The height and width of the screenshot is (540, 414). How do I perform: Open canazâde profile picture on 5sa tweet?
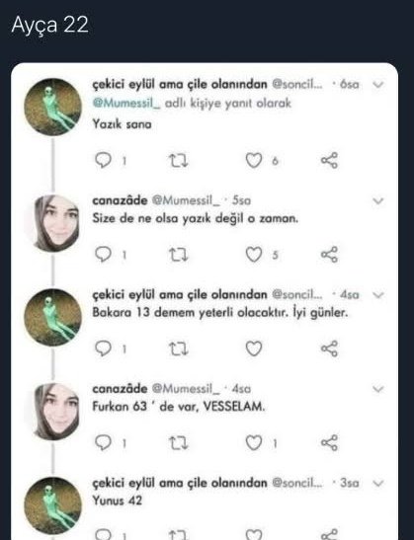click(x=53, y=223)
